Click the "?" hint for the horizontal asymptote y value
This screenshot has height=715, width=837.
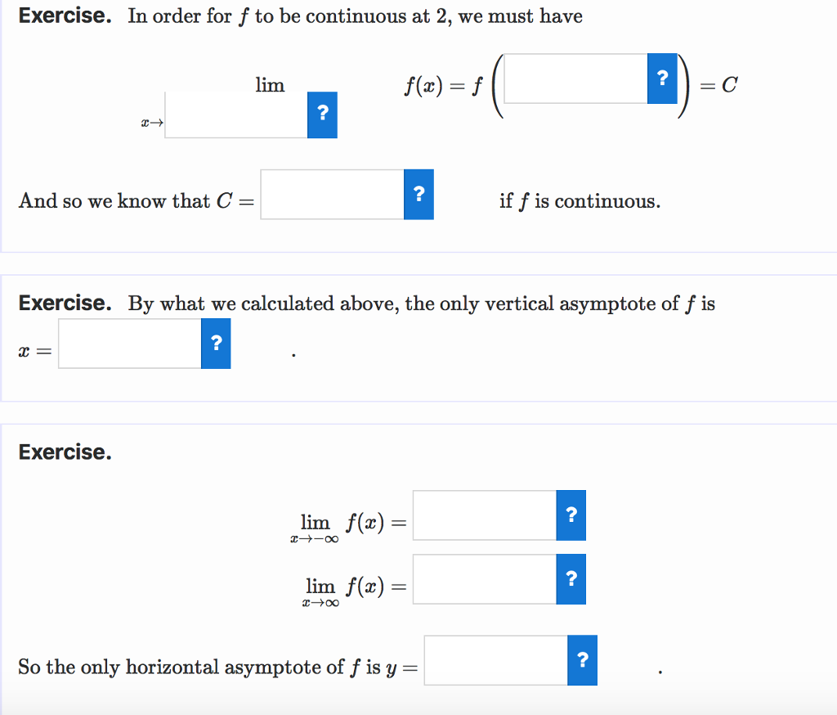coord(581,660)
